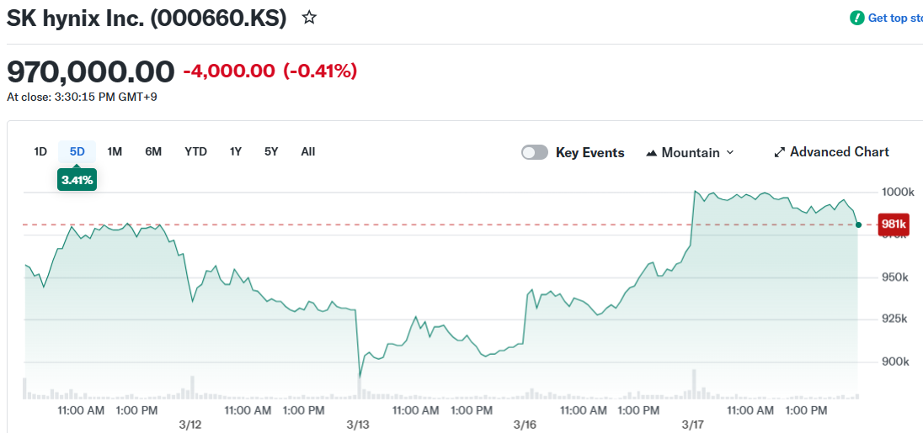Choose the YTD range option
Screen dimensions: 923x433
pos(195,151)
